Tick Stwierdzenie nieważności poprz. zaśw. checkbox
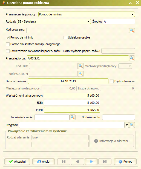Viewport: 141px width, 169px height. (x=8, y=51)
